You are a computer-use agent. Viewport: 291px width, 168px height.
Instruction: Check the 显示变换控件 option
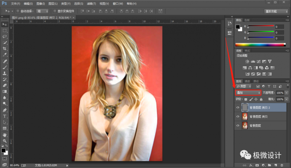pos(54,11)
